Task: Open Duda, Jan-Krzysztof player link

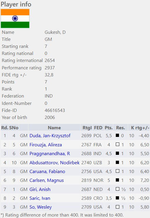Action: [x=50, y=135]
